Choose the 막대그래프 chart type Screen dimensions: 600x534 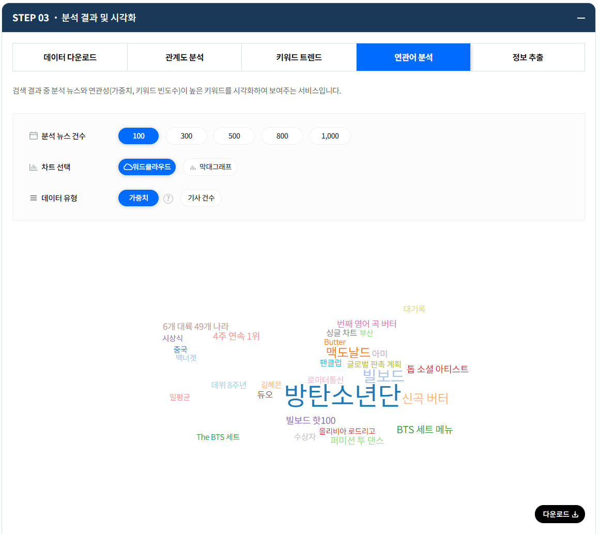click(210, 167)
